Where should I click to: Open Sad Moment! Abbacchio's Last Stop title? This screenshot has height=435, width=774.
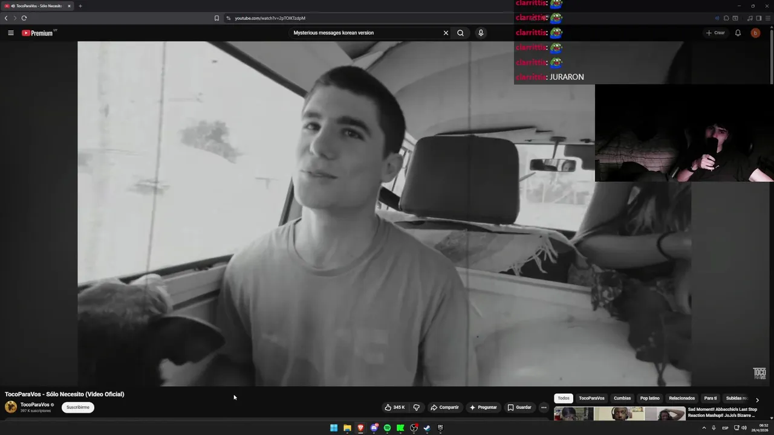(722, 412)
